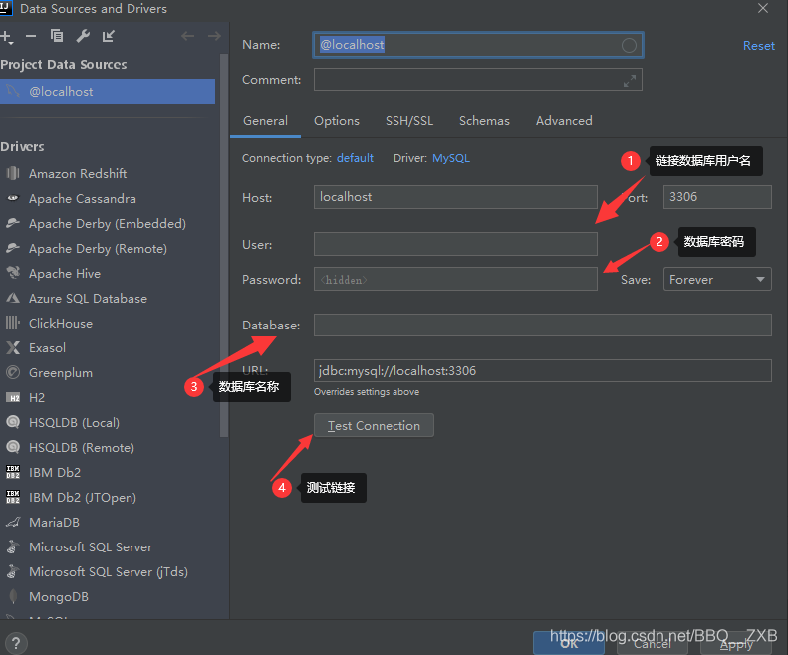
Task: Select Apache Hive driver icon
Action: point(13,273)
